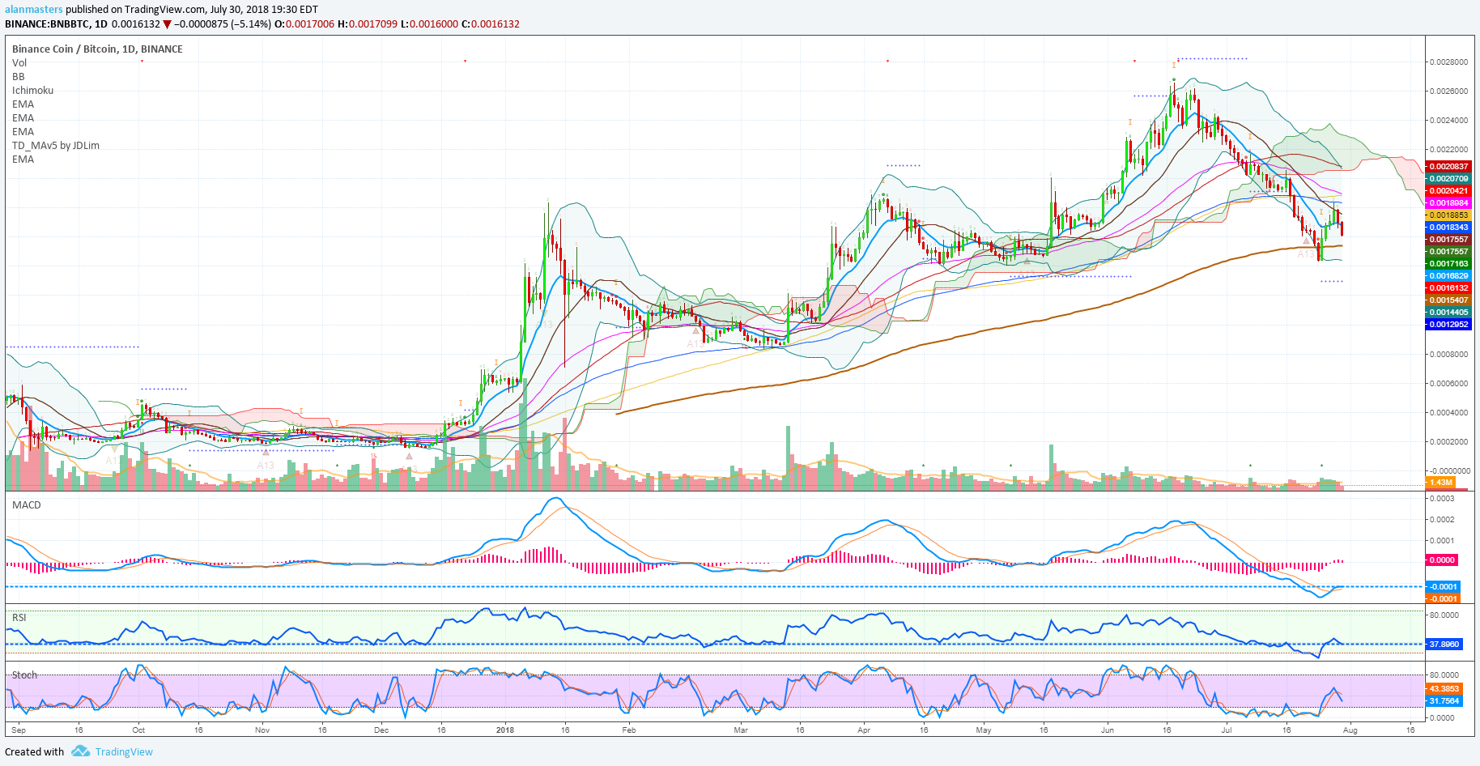This screenshot has width=1480, height=766.
Task: Click the Dec label on time axis
Action: coord(381,730)
